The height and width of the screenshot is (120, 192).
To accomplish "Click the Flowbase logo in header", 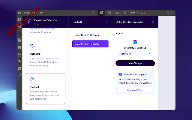I will (x=29, y=22).
